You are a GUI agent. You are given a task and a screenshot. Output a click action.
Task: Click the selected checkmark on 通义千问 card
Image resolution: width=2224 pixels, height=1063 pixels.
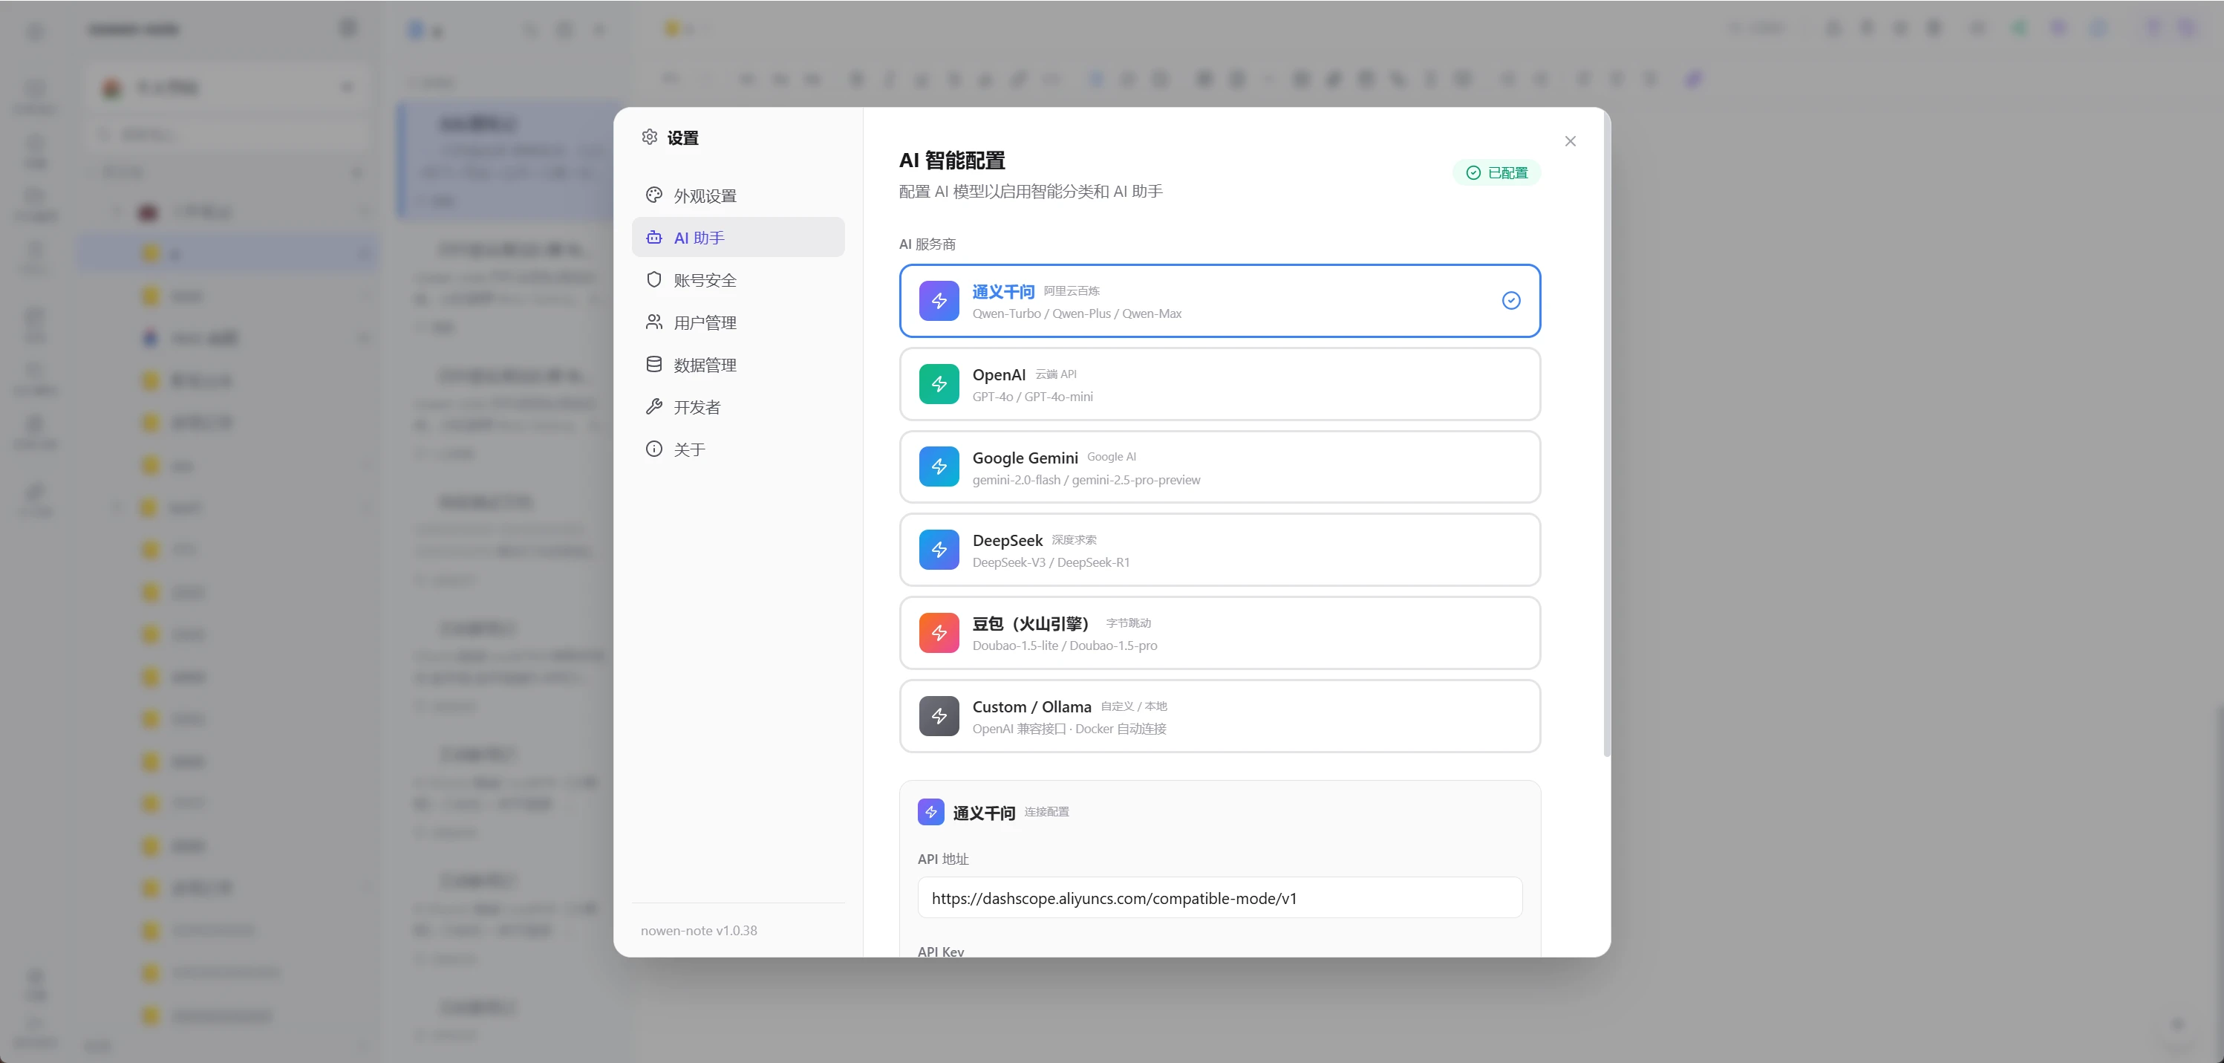[x=1511, y=301]
